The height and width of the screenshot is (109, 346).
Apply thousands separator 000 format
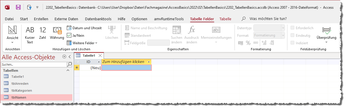click(x=255, y=43)
